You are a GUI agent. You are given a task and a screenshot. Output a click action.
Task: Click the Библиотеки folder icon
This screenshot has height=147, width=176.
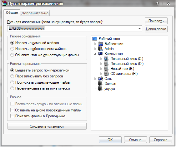click(101, 44)
